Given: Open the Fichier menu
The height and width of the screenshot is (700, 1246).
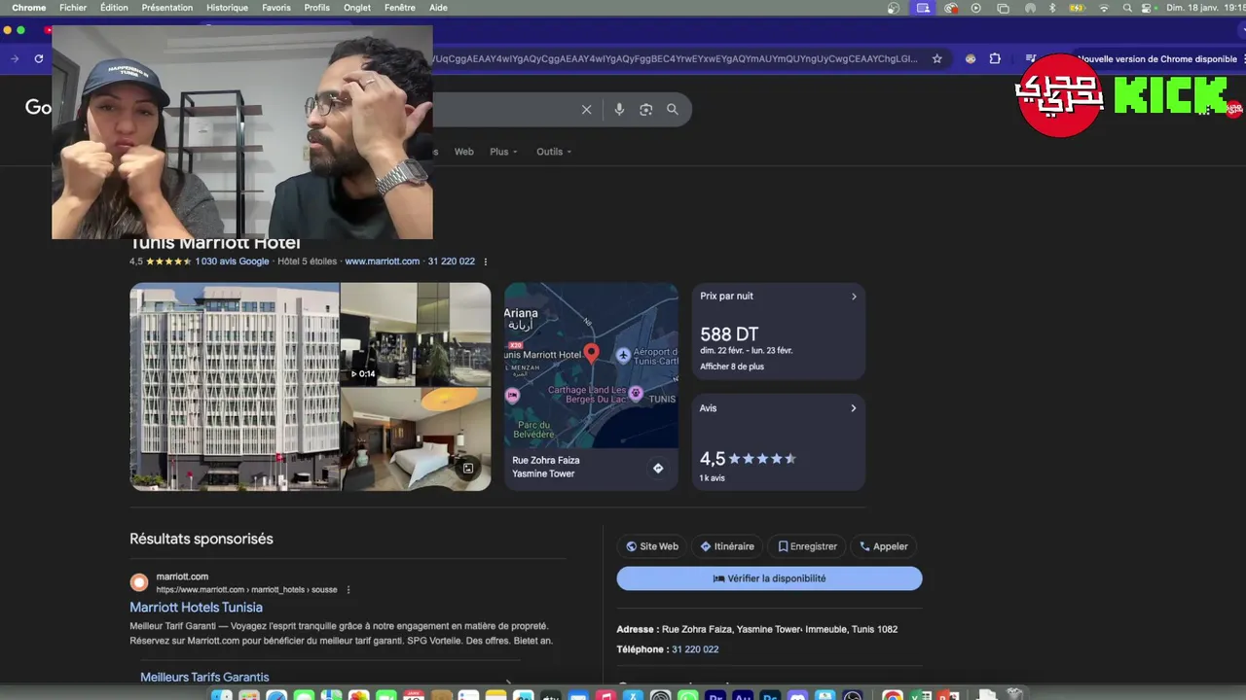Looking at the screenshot, I should tap(73, 8).
